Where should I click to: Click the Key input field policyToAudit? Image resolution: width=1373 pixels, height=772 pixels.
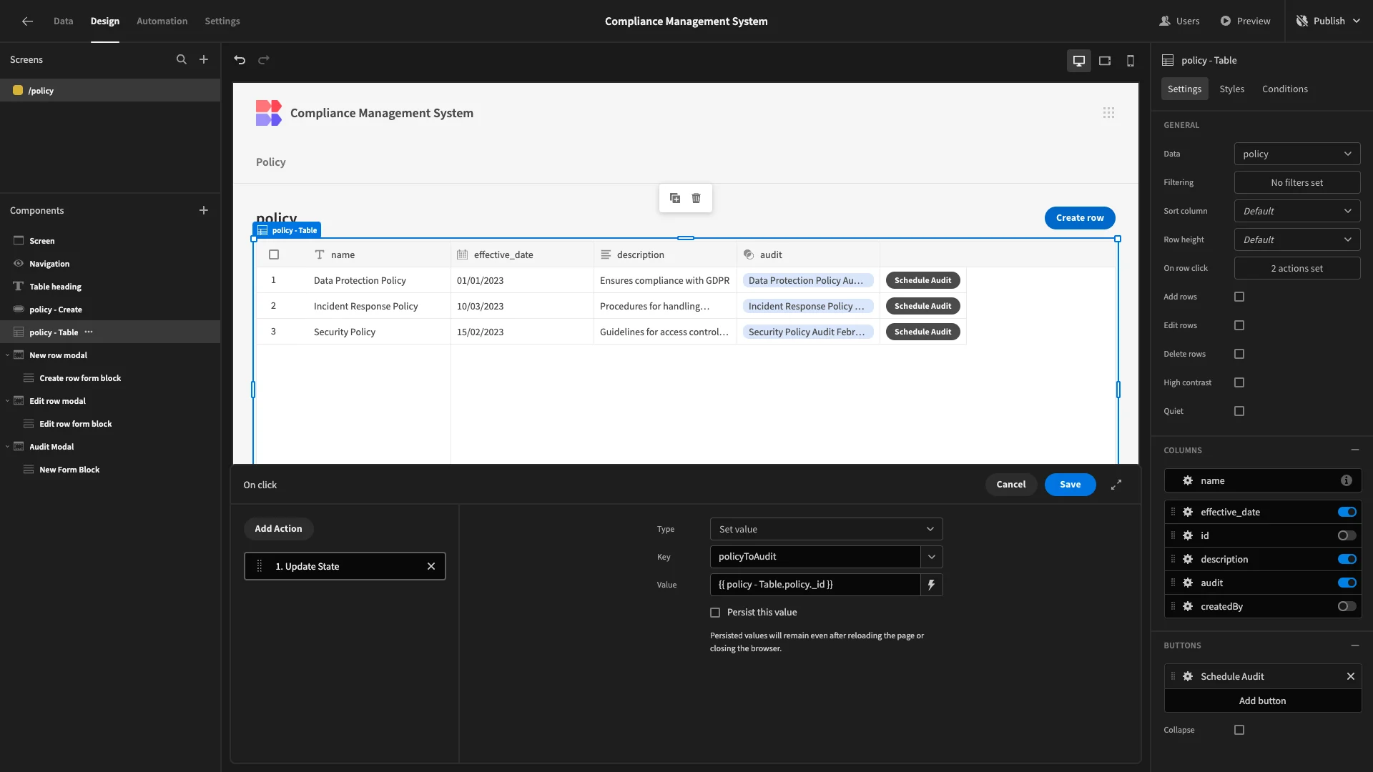(815, 557)
